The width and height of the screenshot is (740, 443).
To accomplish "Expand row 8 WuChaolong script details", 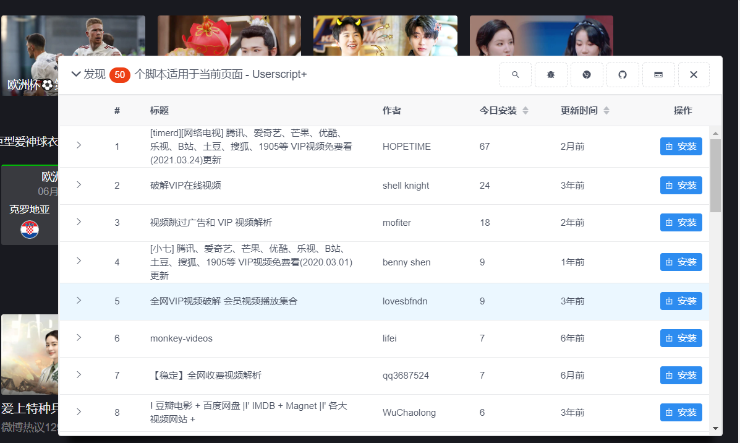I will [x=79, y=411].
